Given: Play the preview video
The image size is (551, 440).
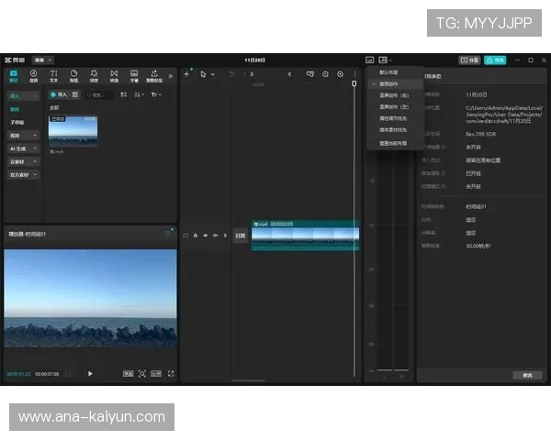Looking at the screenshot, I should coord(90,373).
